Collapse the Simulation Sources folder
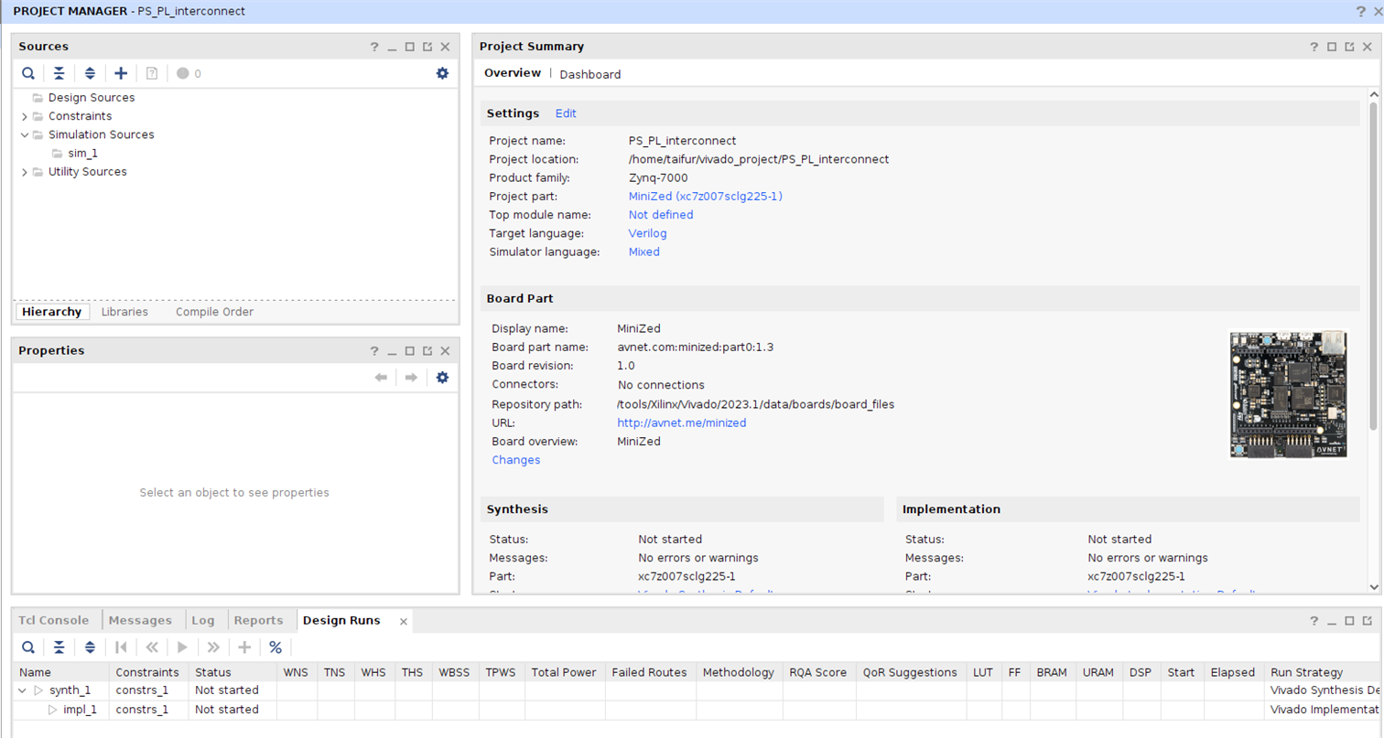Screen dimensions: 1384x738 [x=25, y=134]
